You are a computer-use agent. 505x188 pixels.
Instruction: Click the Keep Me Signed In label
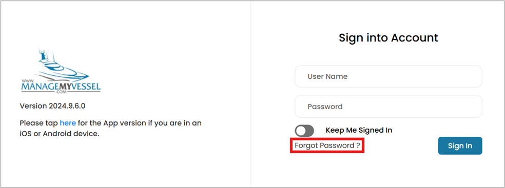(359, 130)
